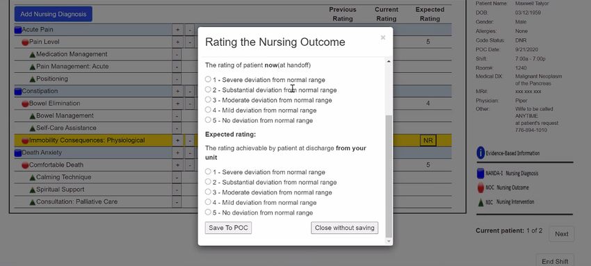Image resolution: width=591 pixels, height=266 pixels.
Task: Click minus button next to Medication Management
Action: 177,55
